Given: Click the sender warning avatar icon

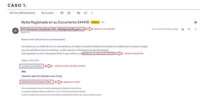Looking at the screenshot, I should [15, 31].
